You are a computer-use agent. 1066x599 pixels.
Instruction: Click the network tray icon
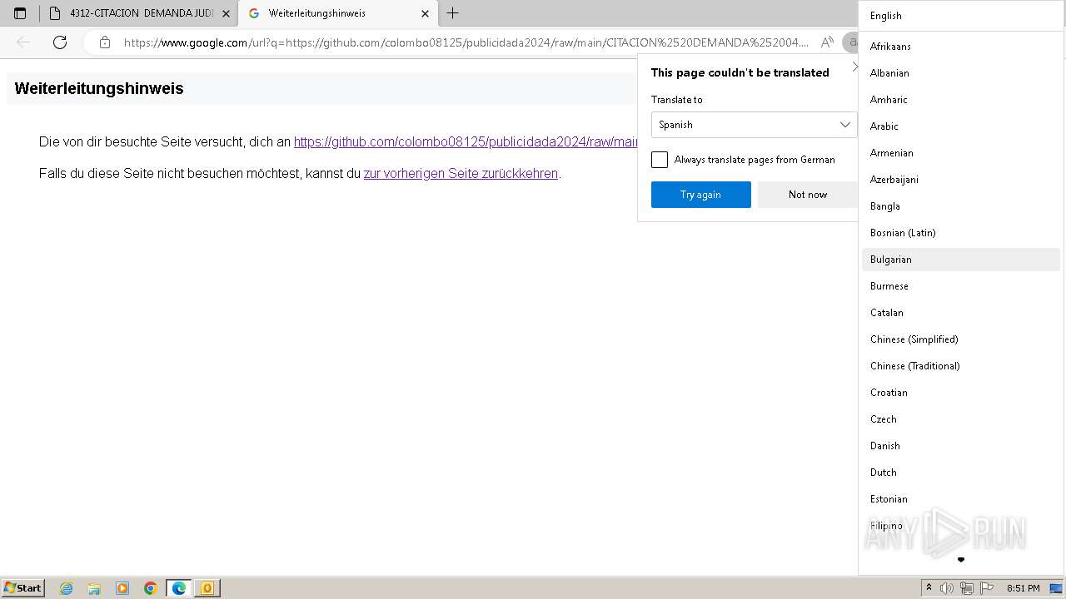tap(967, 588)
